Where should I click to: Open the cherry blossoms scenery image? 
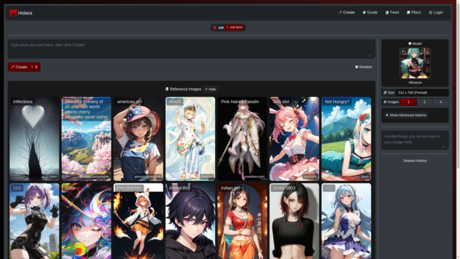86,138
